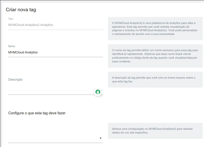Viewport: 204px width, 147px height.
Task: Click the Descrição placeholder label
Action: click(x=15, y=80)
